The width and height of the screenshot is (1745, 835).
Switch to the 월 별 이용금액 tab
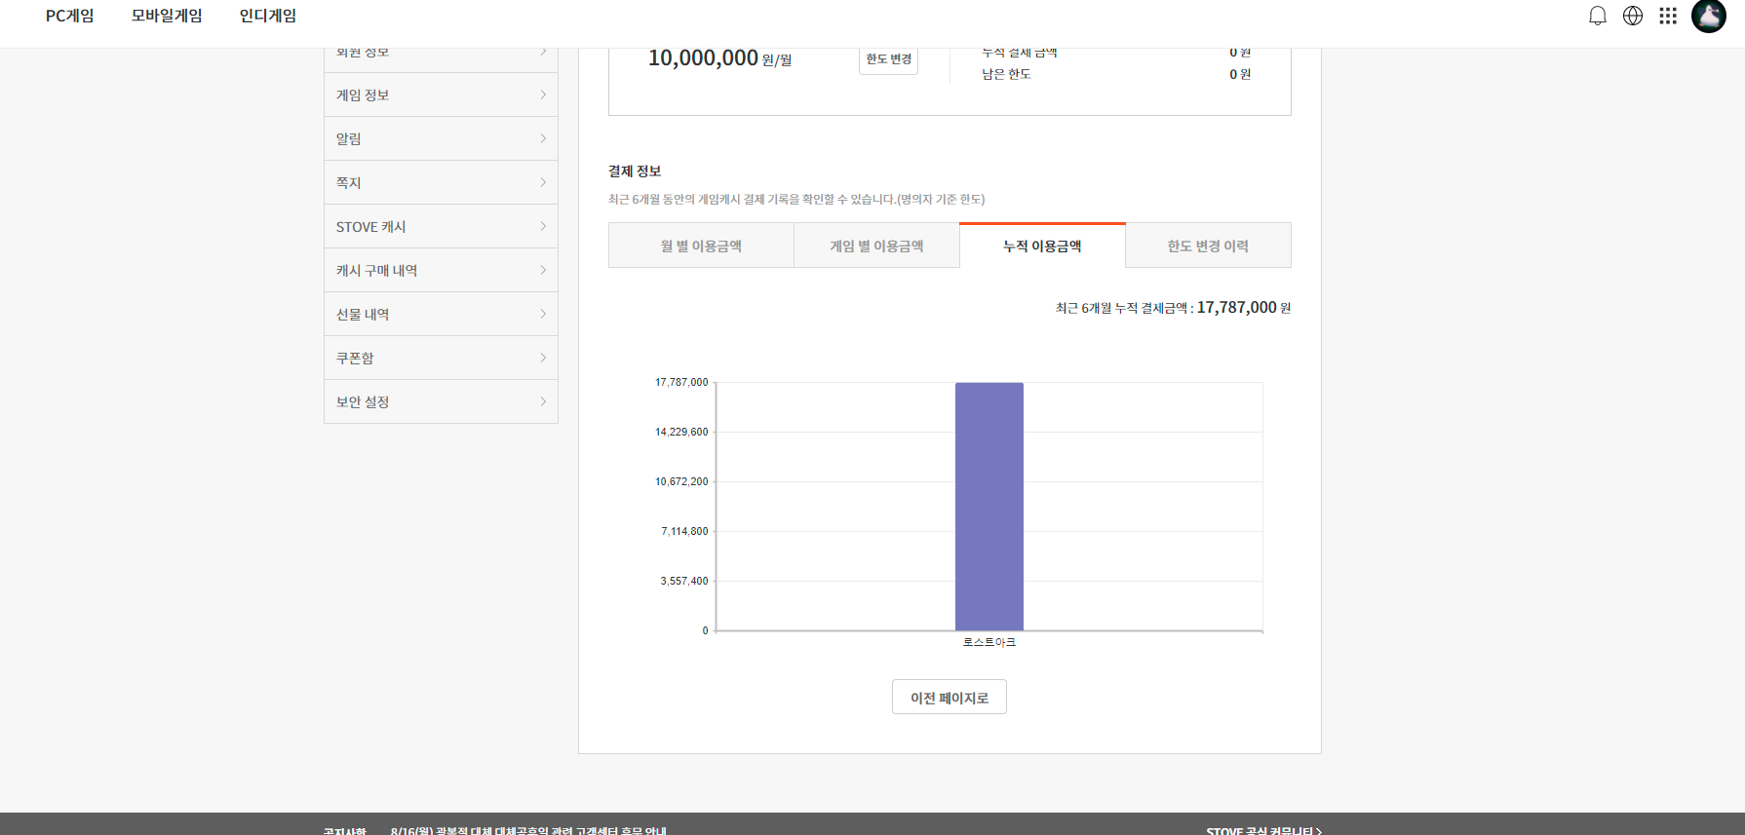click(x=701, y=246)
